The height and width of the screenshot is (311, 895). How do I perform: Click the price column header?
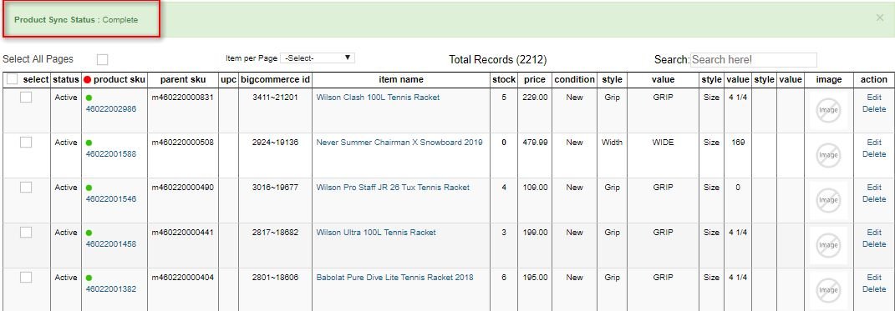(x=535, y=80)
